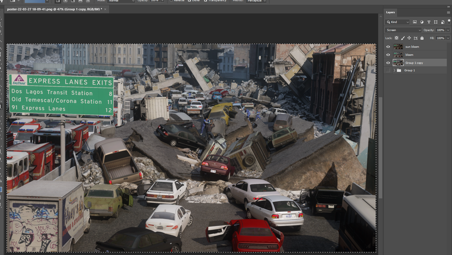The image size is (452, 255).
Task: Open the Kind filter dropdown
Action: pos(397,22)
